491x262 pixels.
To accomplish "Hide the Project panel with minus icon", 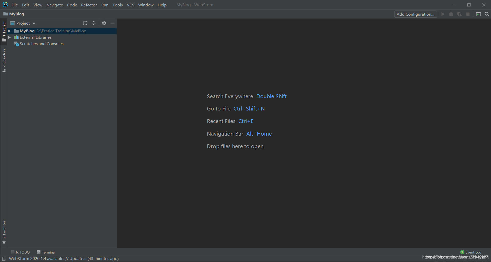I will (x=113, y=23).
